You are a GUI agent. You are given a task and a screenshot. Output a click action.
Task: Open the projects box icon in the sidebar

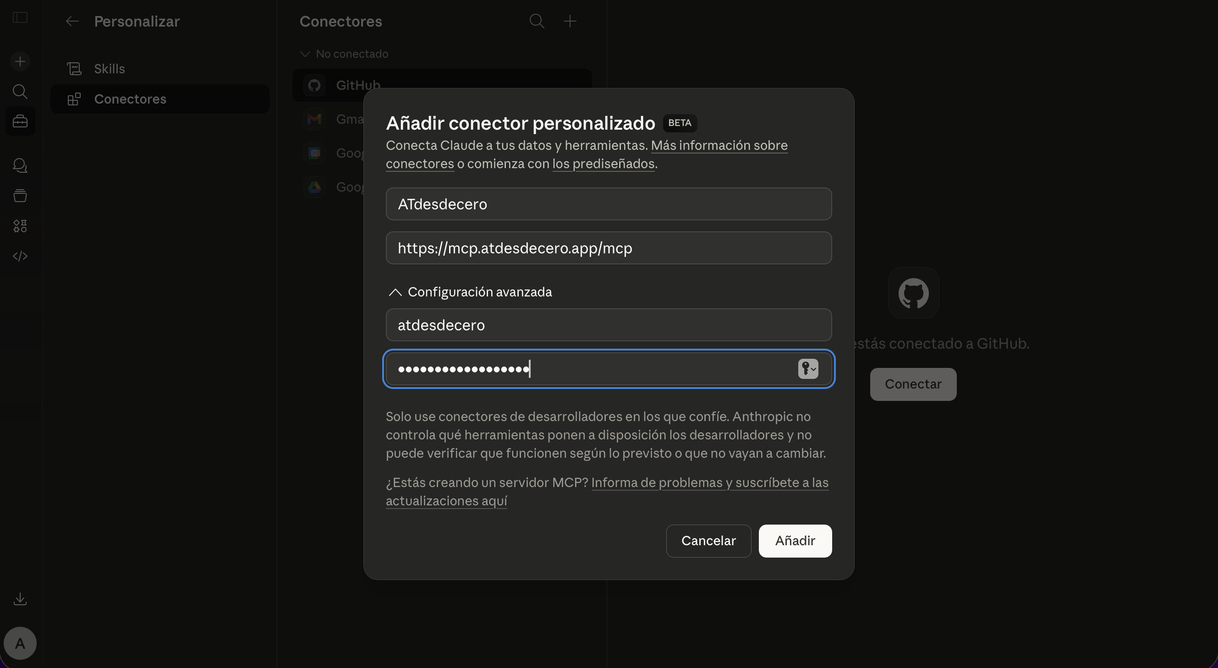coord(20,196)
